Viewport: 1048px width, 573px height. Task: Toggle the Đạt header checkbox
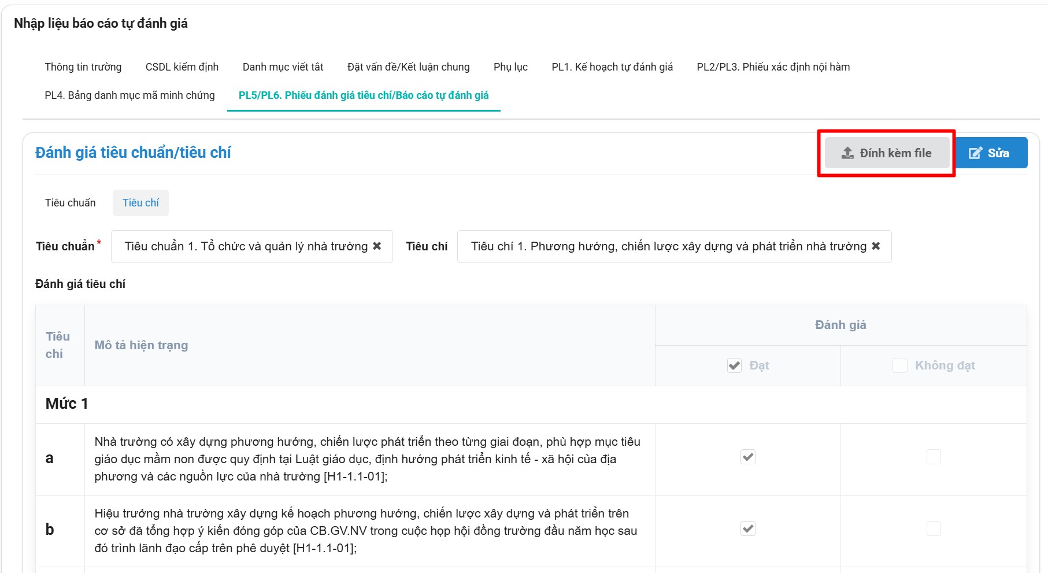734,365
